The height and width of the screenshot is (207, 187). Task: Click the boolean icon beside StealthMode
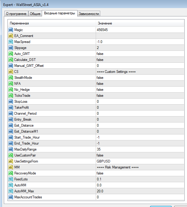pos(11,78)
